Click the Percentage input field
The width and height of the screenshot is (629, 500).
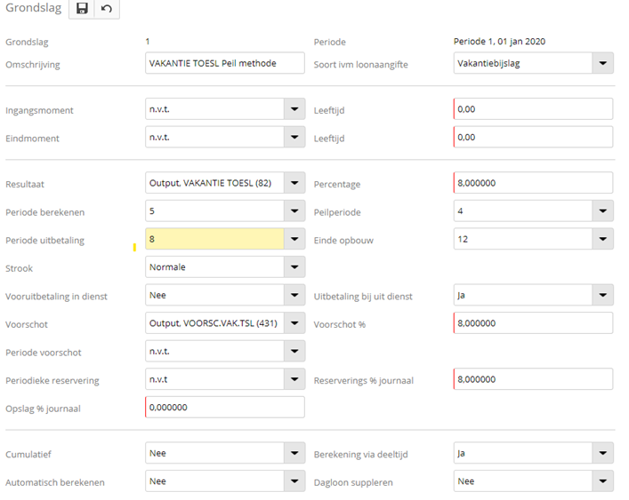pyautogui.click(x=532, y=183)
